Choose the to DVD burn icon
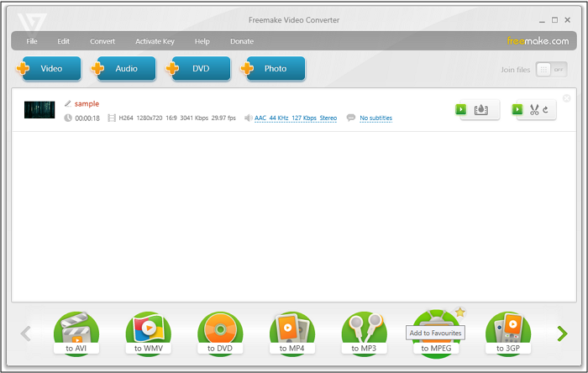The width and height of the screenshot is (588, 373). click(221, 333)
